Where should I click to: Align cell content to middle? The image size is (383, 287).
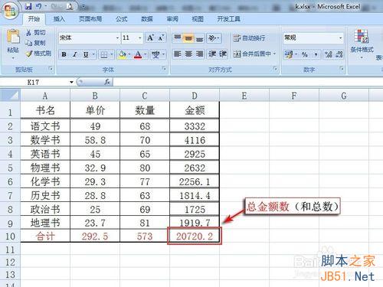click(188, 38)
